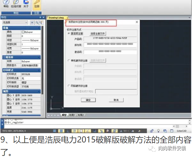The image size is (192, 157).
Task: Open the 在线问答 online Q&A icon
Action: (16, 4)
